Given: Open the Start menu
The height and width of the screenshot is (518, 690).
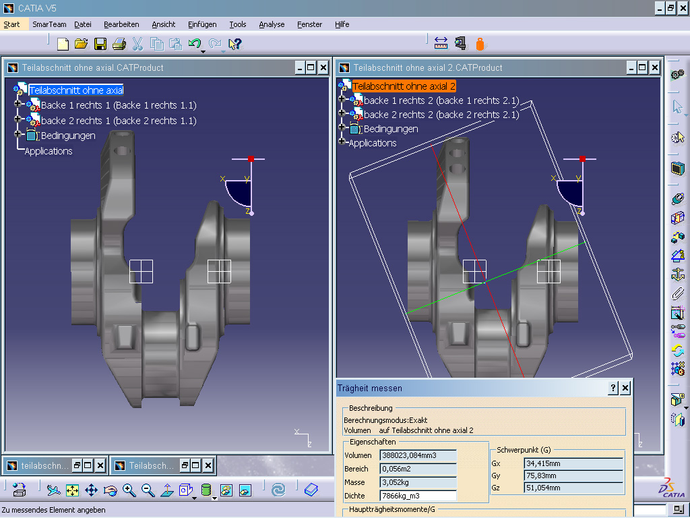Looking at the screenshot, I should click(x=12, y=24).
